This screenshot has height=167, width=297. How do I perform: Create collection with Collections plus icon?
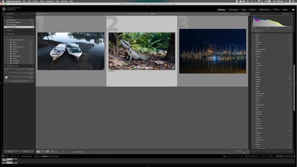point(33,34)
